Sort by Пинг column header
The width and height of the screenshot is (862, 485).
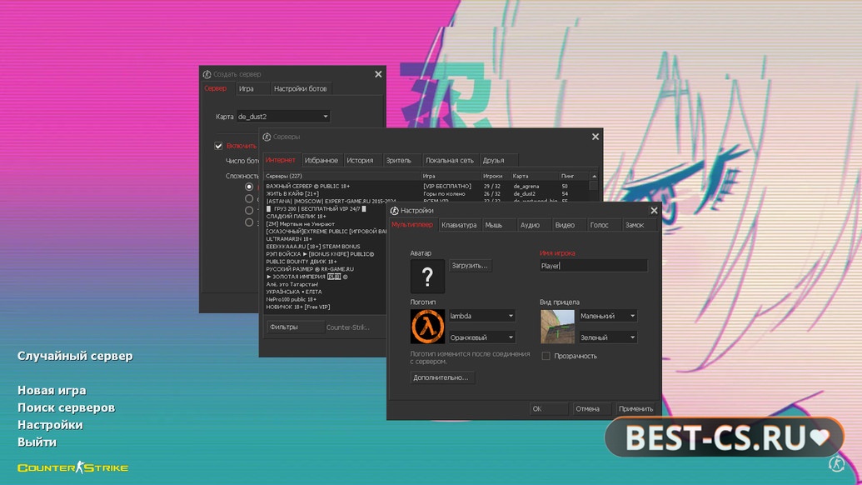click(x=574, y=176)
